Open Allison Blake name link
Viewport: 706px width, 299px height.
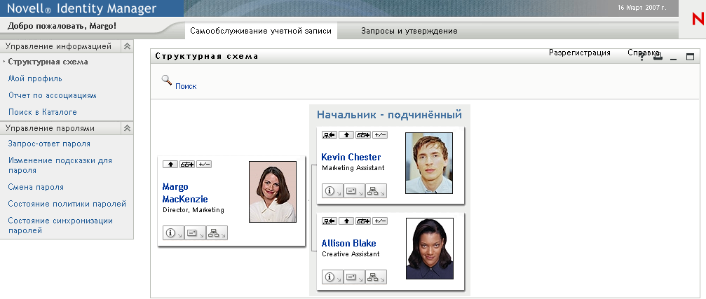point(348,243)
